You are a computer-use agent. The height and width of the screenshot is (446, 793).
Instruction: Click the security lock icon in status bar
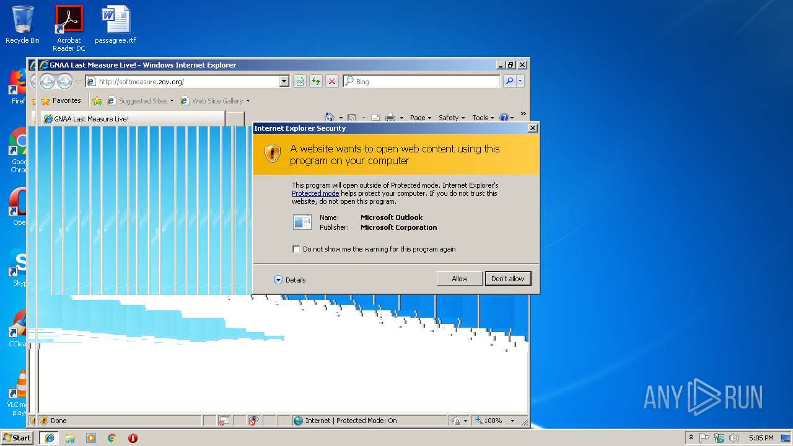coord(456,421)
